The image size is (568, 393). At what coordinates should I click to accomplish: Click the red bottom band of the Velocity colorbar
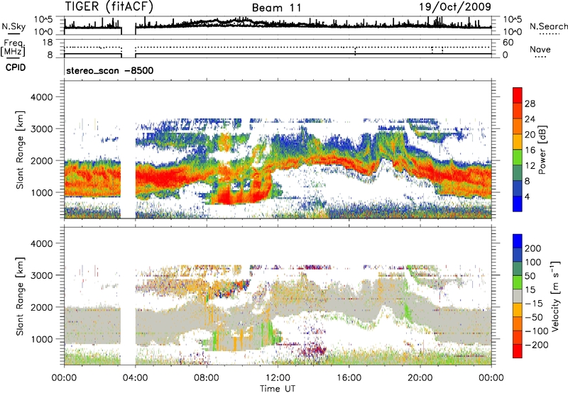518,351
